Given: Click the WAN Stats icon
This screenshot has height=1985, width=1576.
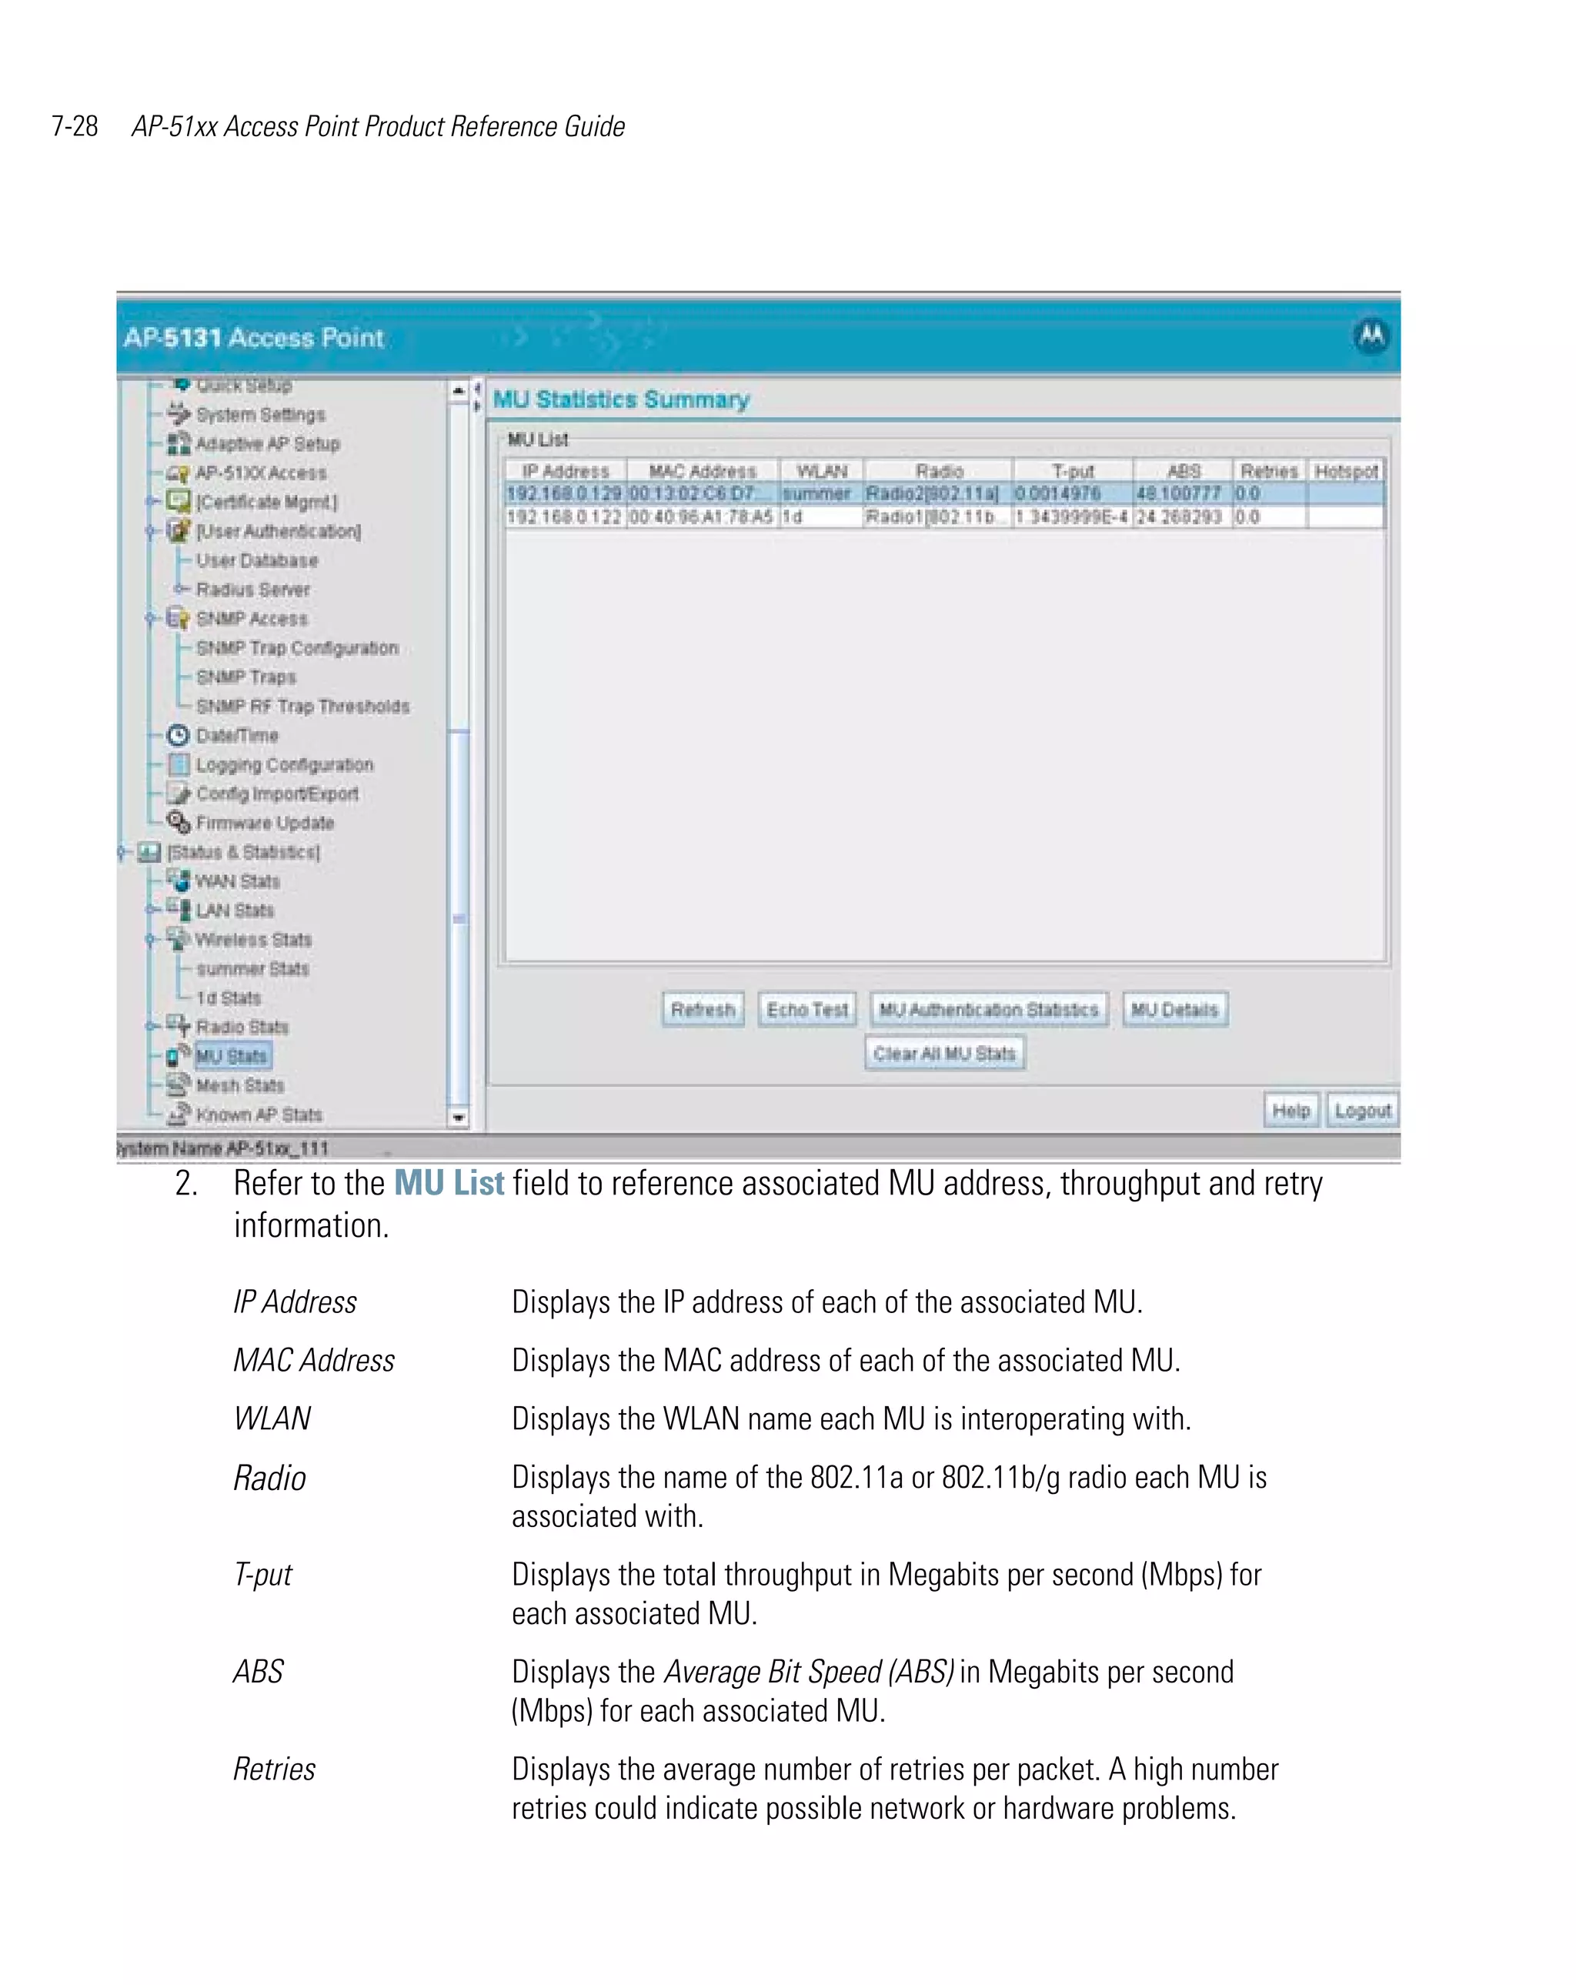Looking at the screenshot, I should click(x=179, y=881).
